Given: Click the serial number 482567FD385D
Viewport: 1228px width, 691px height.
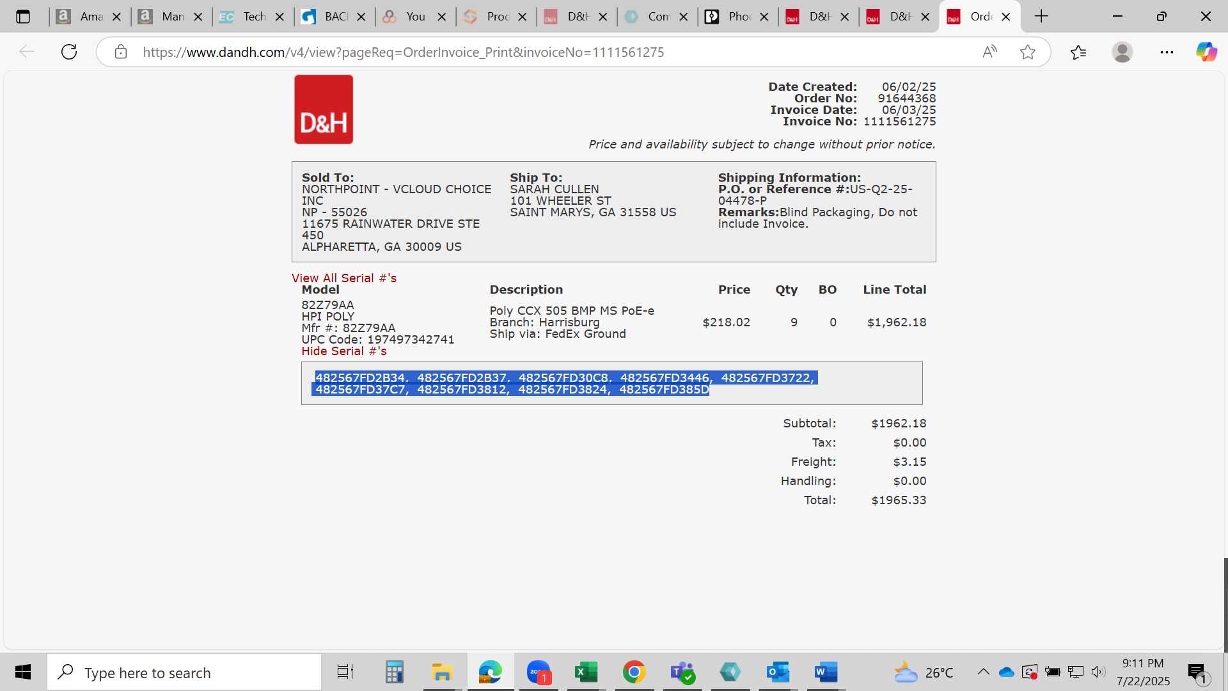Looking at the screenshot, I should pos(664,389).
